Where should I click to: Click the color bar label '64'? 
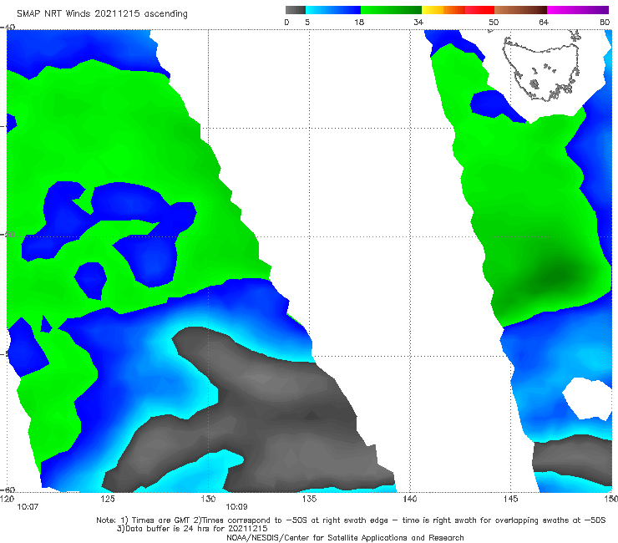click(544, 22)
